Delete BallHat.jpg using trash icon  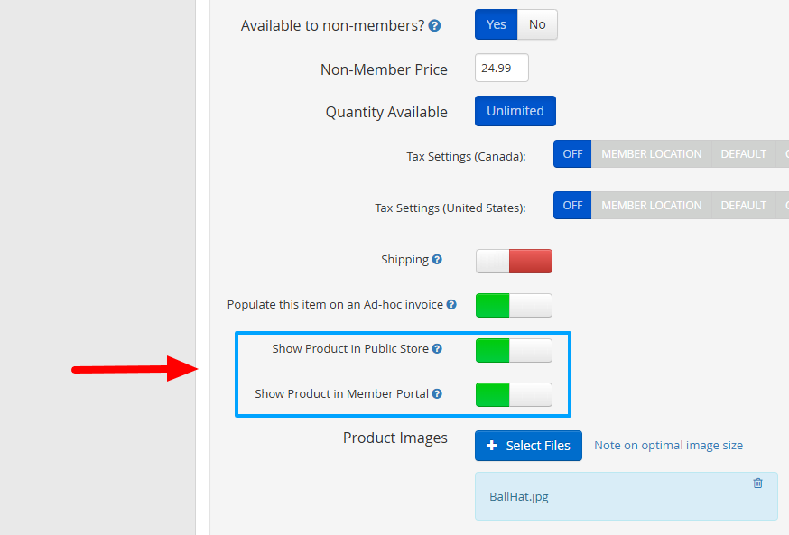click(x=757, y=484)
